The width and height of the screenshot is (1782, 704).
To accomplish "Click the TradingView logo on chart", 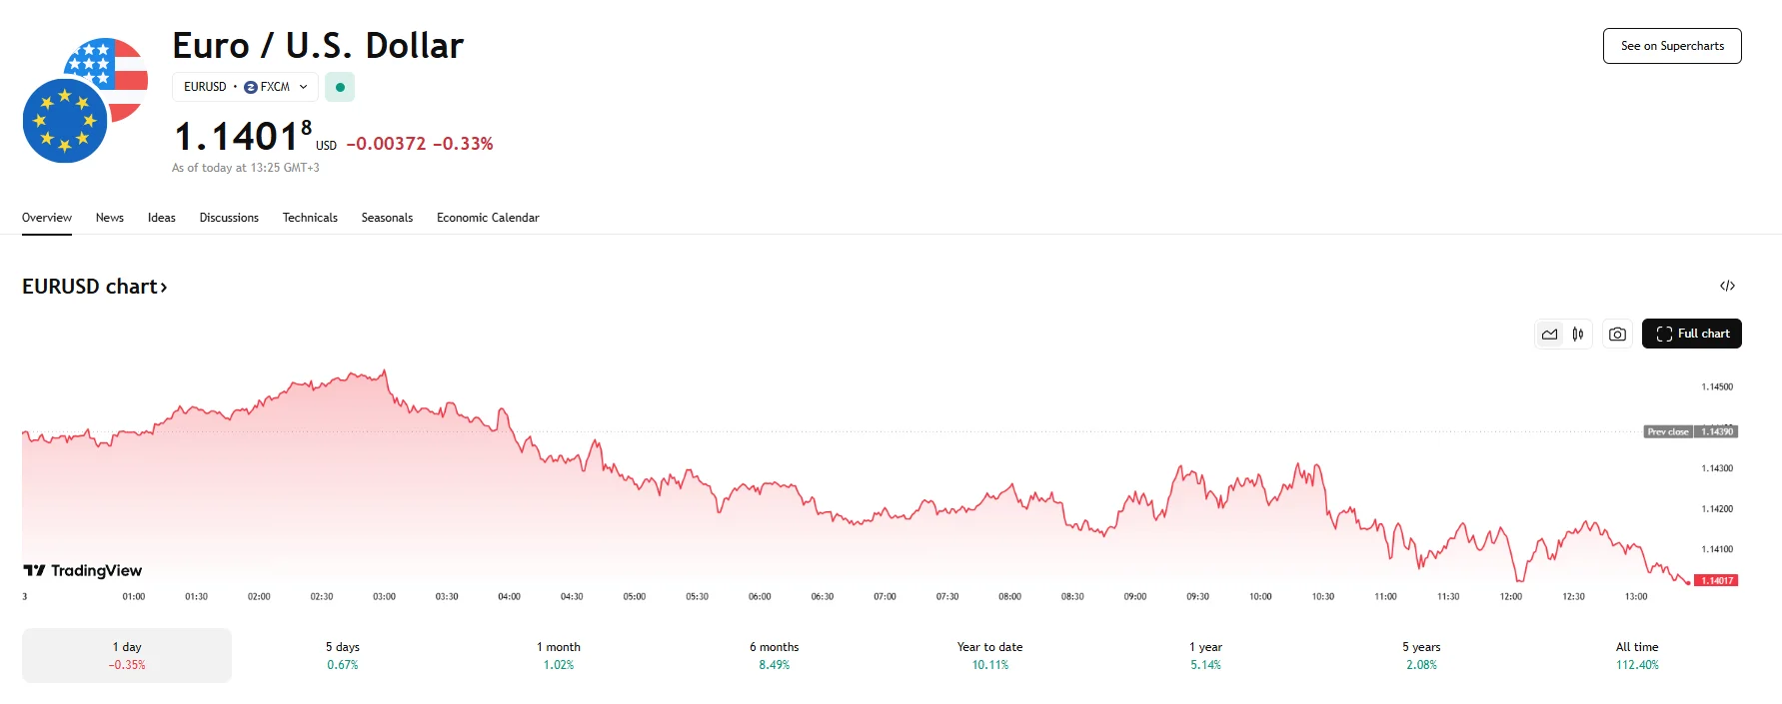I will (x=83, y=571).
